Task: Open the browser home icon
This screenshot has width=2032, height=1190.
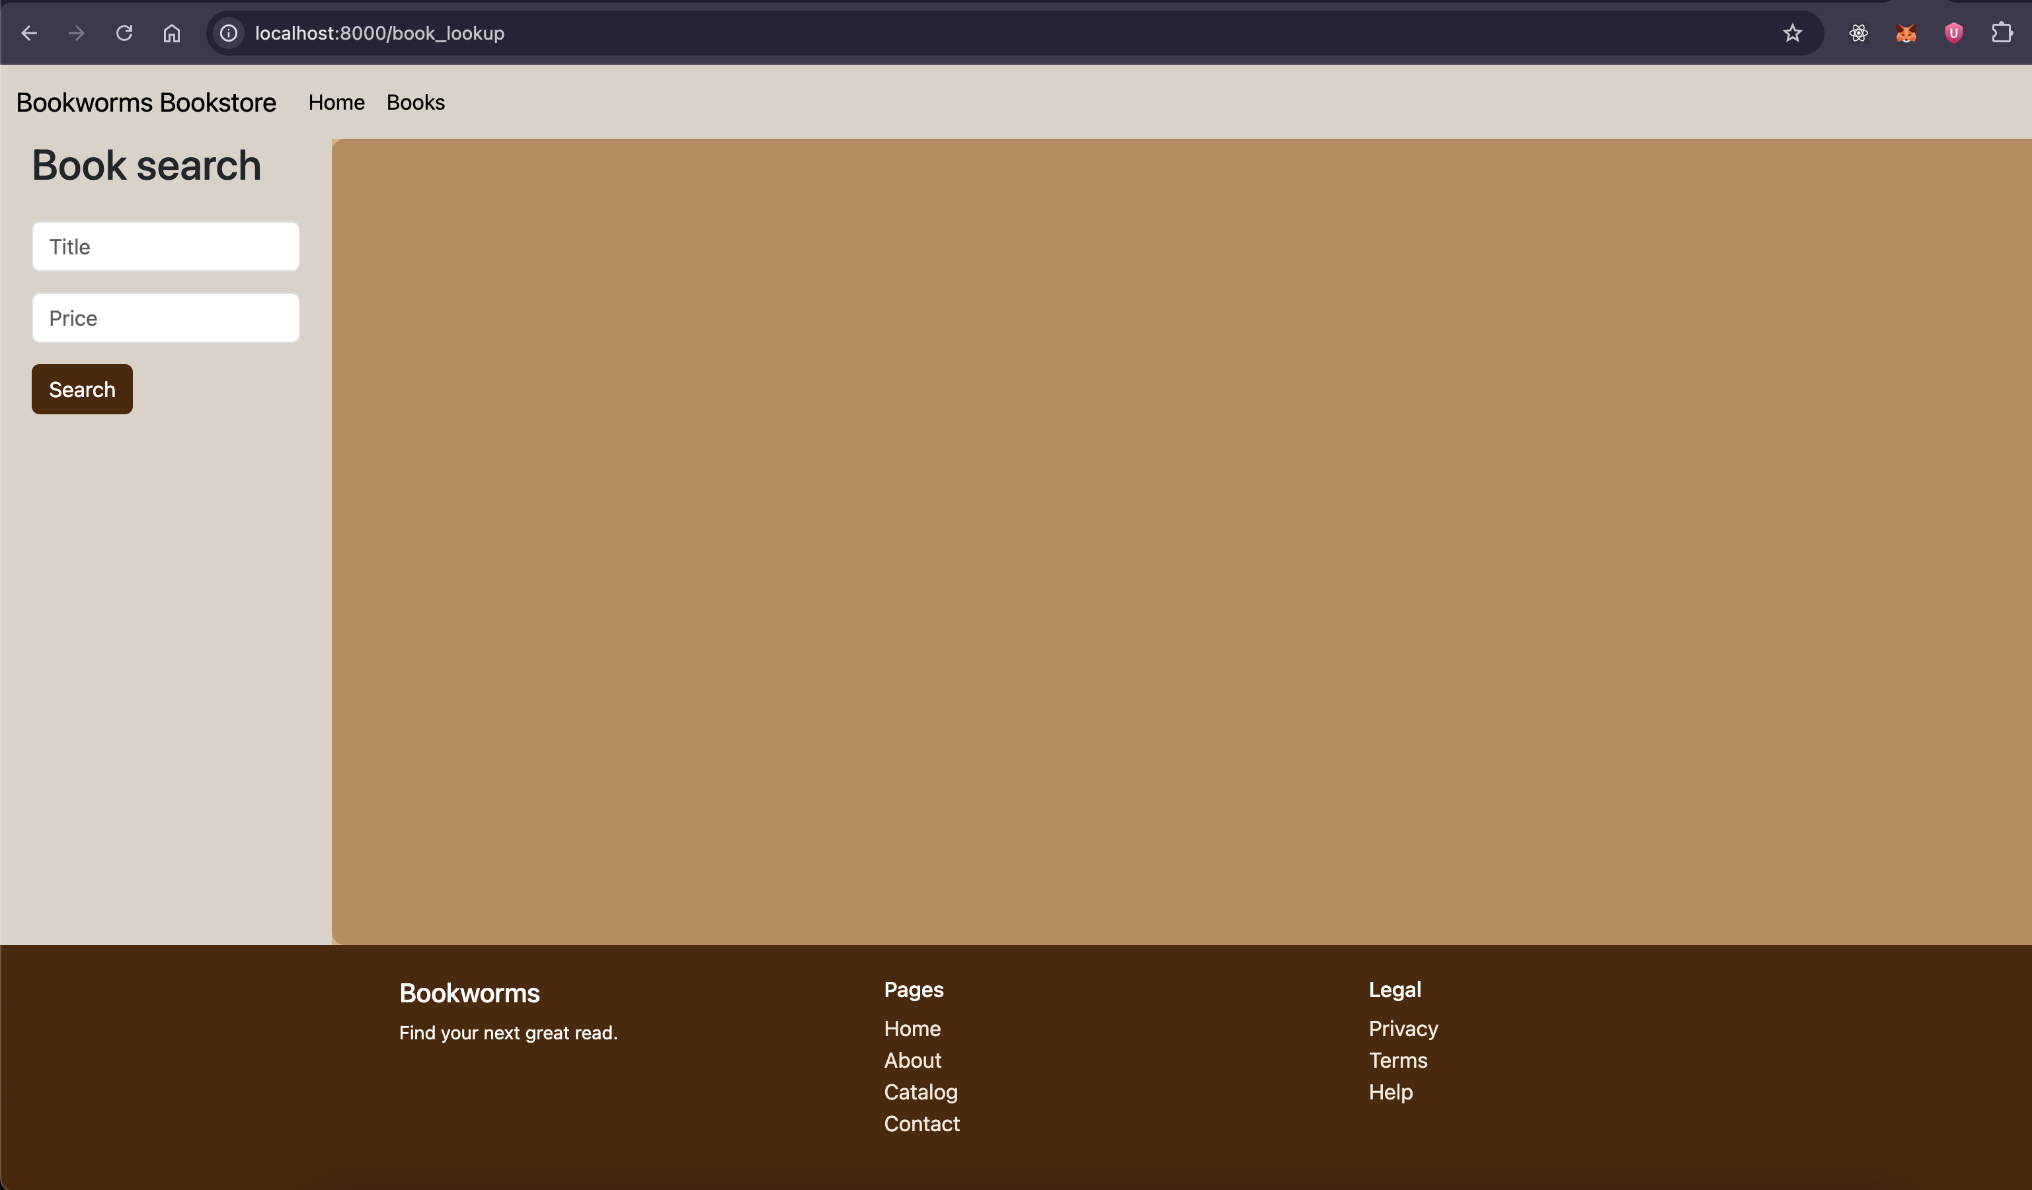Action: [x=172, y=33]
